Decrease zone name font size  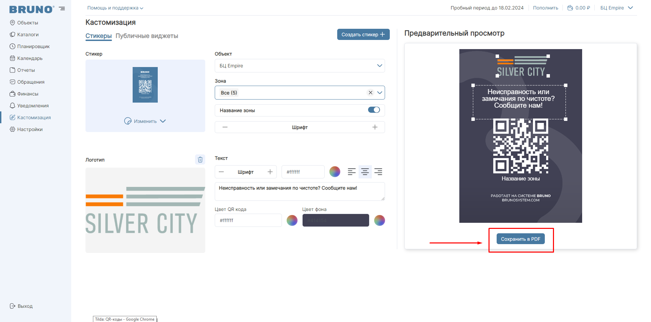click(225, 127)
